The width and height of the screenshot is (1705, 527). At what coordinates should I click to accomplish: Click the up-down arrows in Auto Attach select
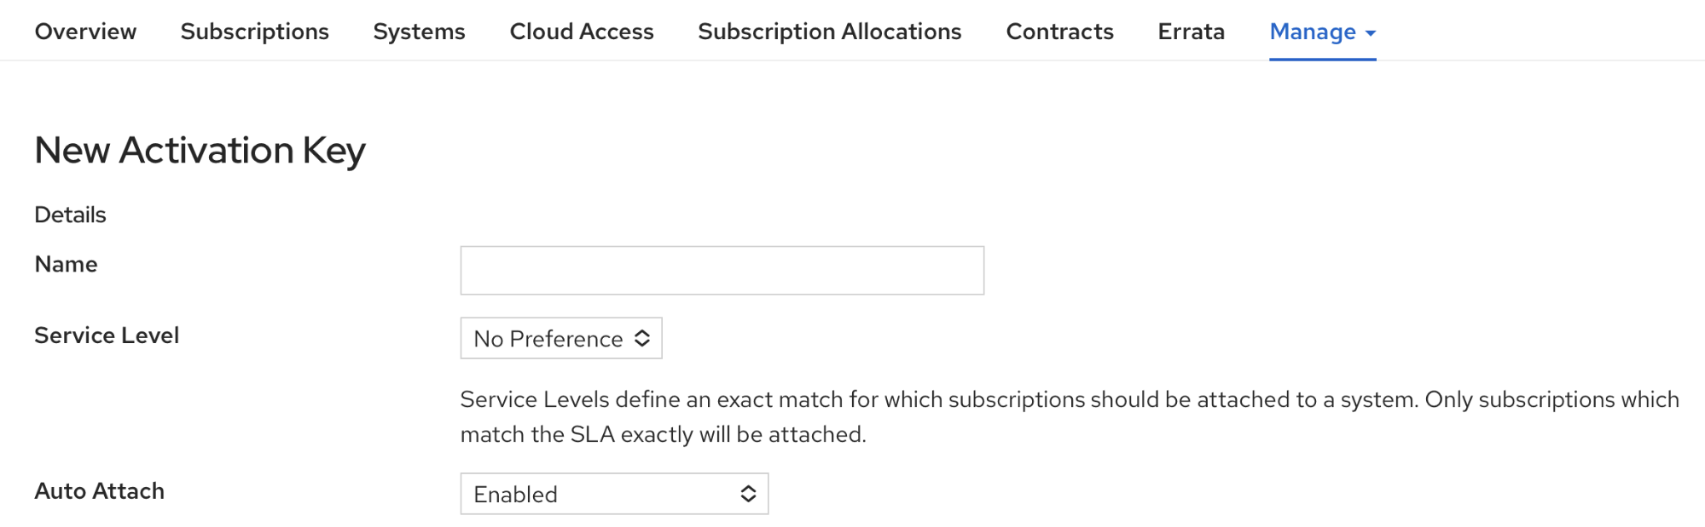748,495
